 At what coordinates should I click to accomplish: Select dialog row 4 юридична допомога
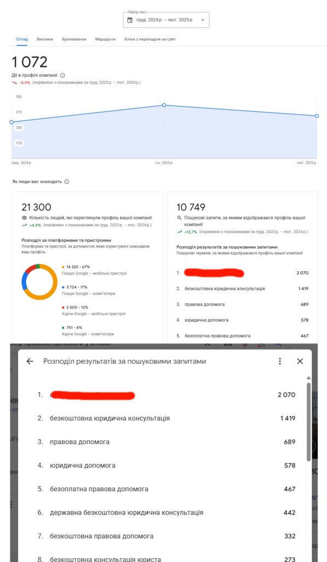(x=167, y=465)
